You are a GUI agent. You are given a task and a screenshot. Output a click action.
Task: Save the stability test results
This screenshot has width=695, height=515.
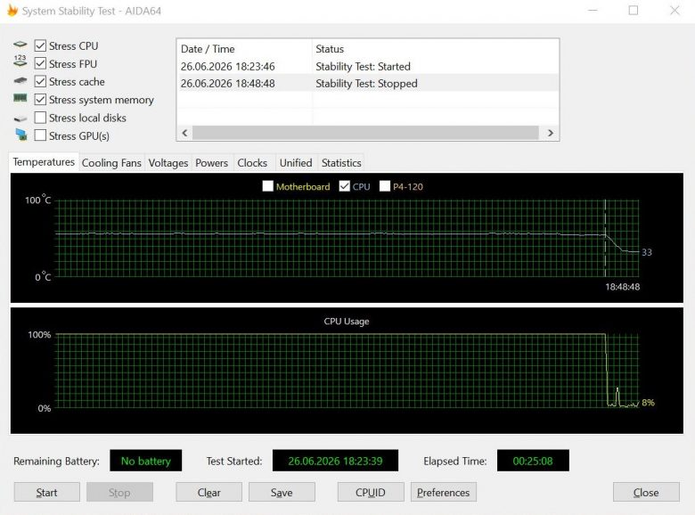coord(282,492)
